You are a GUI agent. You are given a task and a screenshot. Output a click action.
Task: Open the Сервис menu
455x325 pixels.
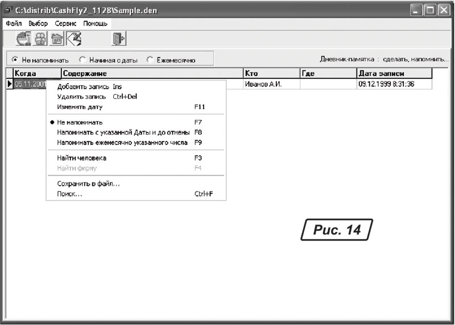(65, 24)
